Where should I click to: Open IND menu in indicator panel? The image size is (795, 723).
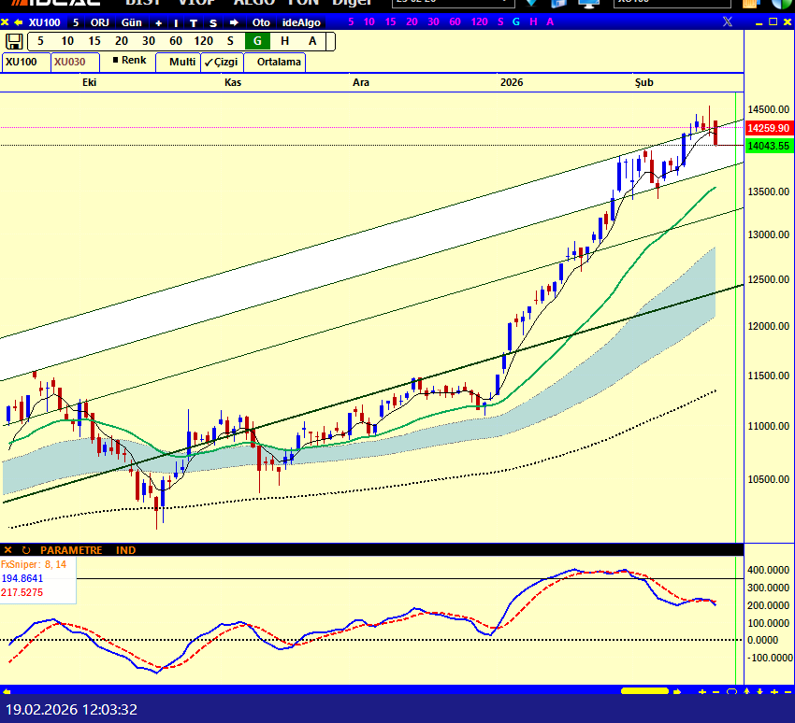(x=125, y=550)
